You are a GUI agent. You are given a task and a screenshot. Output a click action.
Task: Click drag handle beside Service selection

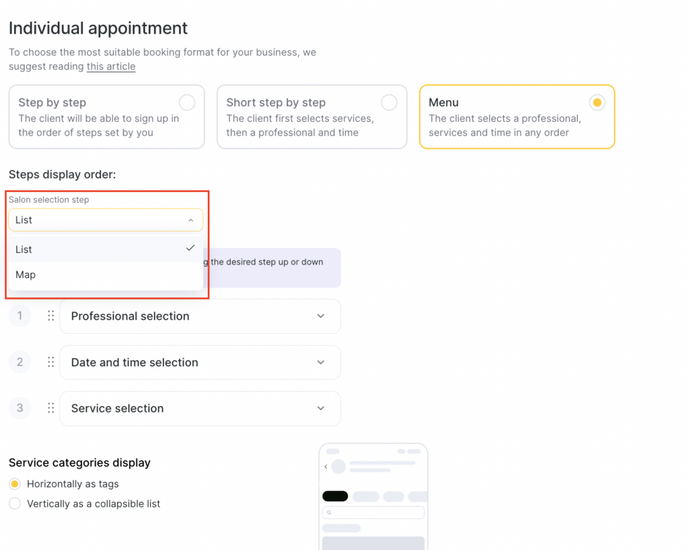pyautogui.click(x=50, y=408)
